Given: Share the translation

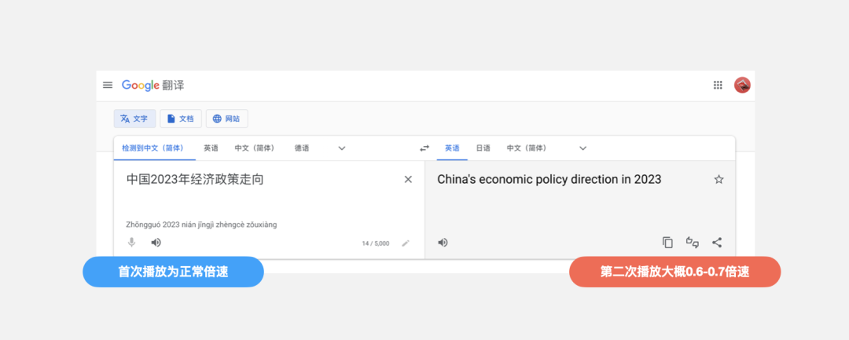Looking at the screenshot, I should tap(717, 243).
